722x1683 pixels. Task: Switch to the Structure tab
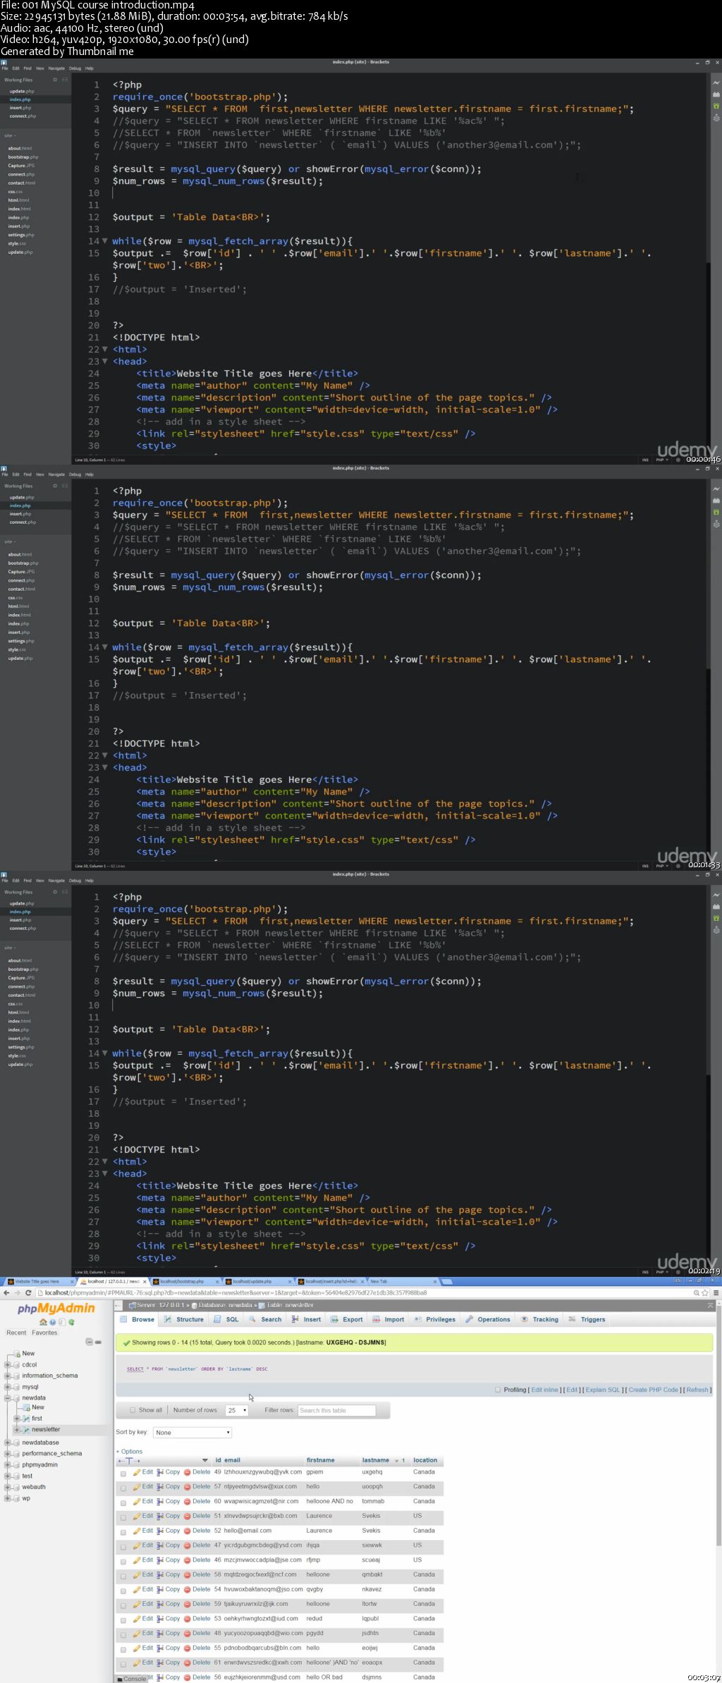click(184, 1319)
